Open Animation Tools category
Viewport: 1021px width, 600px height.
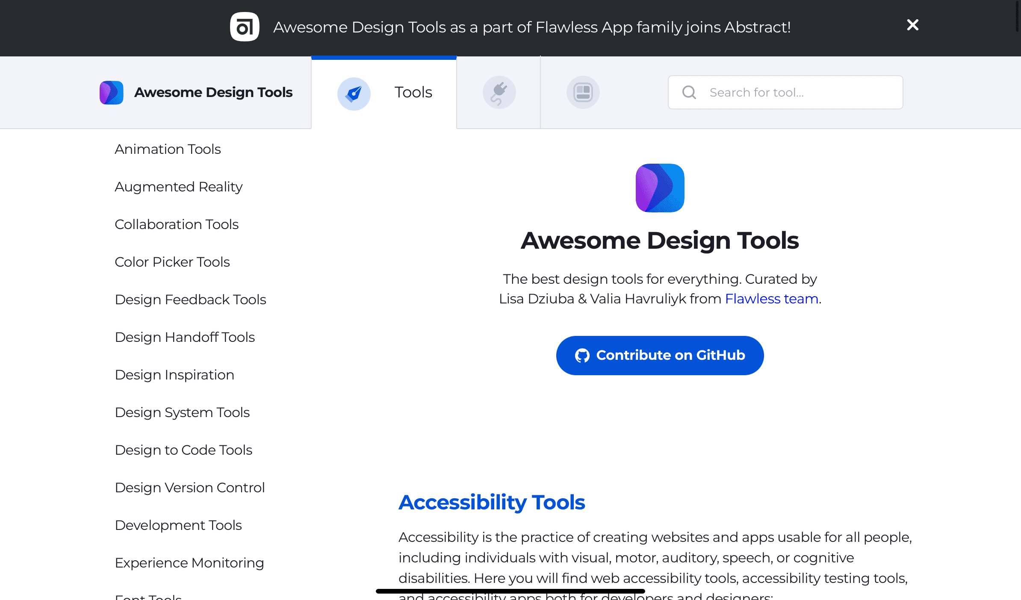[x=168, y=149]
